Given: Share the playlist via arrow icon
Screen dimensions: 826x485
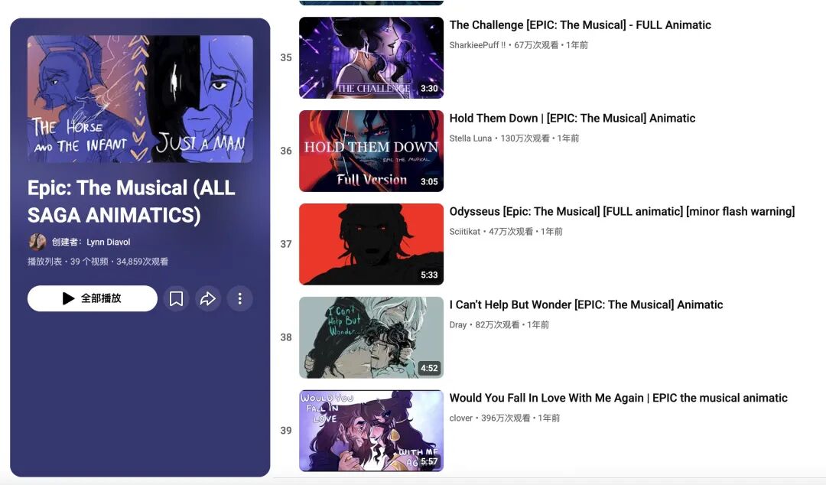Looking at the screenshot, I should tap(208, 298).
